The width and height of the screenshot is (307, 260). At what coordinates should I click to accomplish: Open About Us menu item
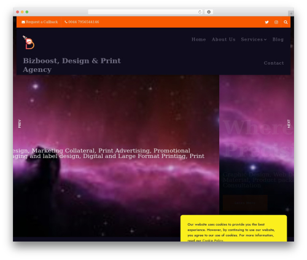[x=223, y=39]
